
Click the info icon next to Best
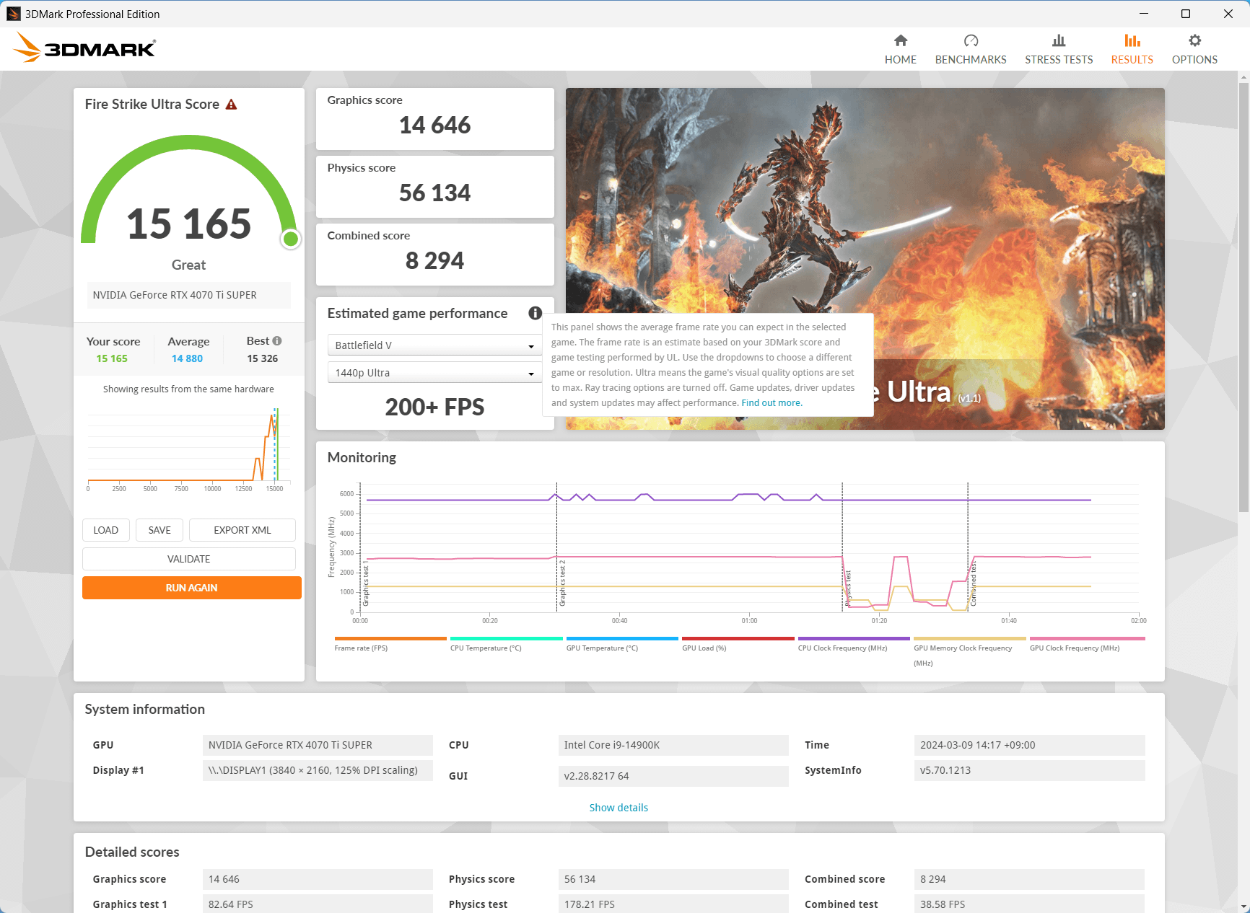(x=277, y=340)
